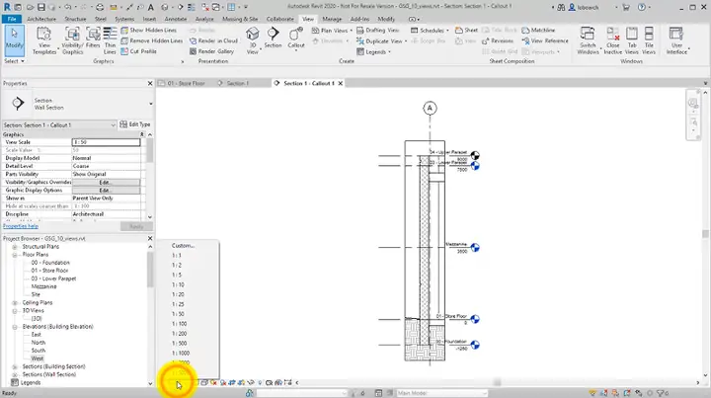Collapse the Floor Plans tree node
This screenshot has height=398, width=711.
pos(15,255)
